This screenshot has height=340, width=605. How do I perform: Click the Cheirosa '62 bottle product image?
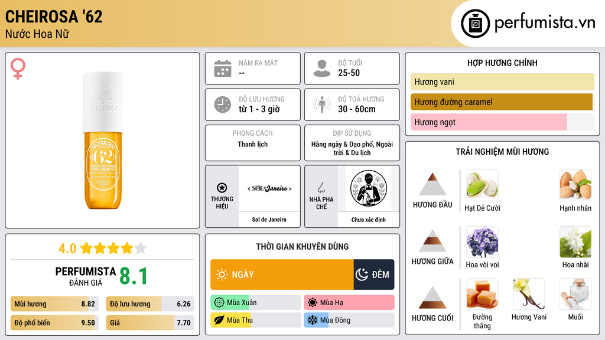click(103, 140)
